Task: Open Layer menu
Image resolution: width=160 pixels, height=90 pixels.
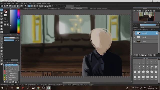Action: point(9,3)
